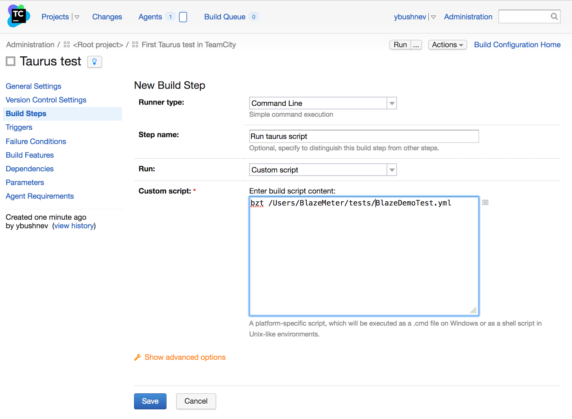Open Administration in the top bar
Viewport: 572px width, 419px height.
[x=468, y=17]
